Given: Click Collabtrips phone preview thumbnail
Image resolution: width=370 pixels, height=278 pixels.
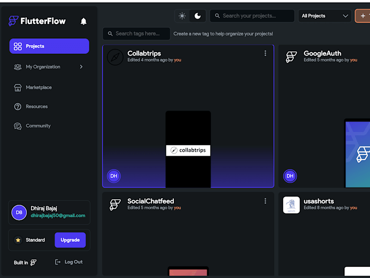Looking at the screenshot, I should (188, 149).
